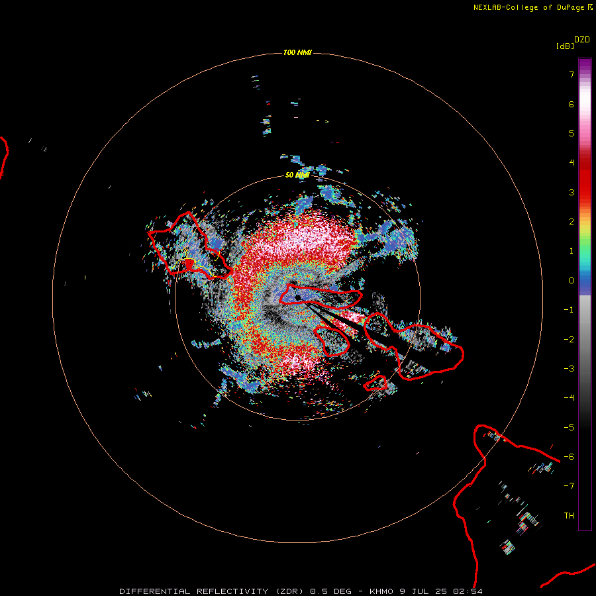This screenshot has width=596, height=596.
Task: Click the black radar site dot at center
Action: click(x=298, y=297)
